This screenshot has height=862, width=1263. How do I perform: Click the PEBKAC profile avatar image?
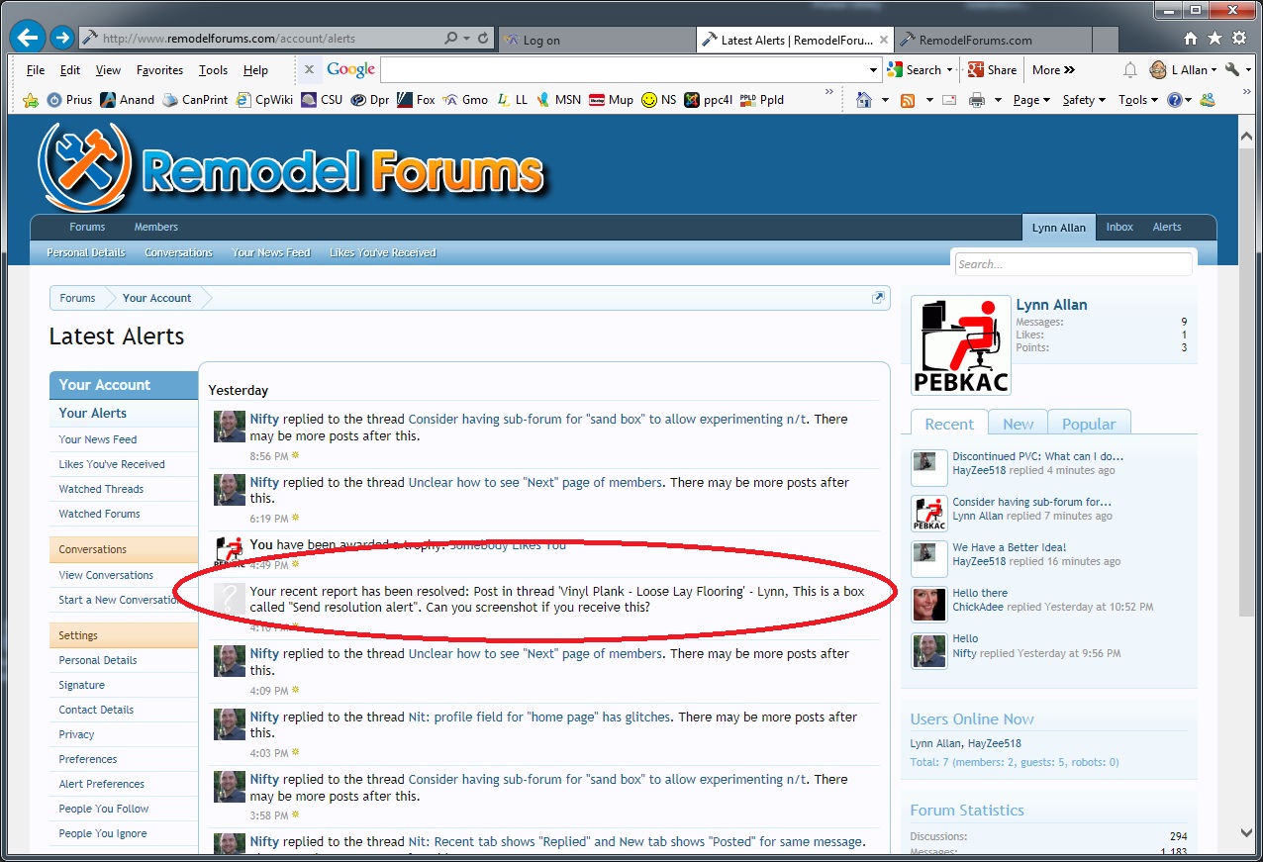[961, 344]
